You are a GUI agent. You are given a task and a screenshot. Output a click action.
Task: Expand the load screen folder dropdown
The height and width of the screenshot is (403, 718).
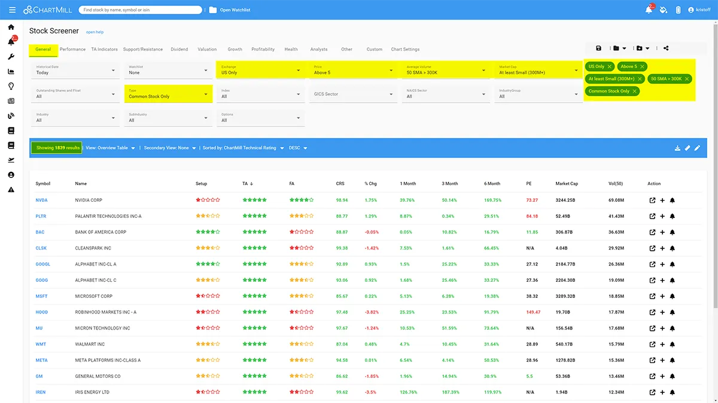pos(619,48)
